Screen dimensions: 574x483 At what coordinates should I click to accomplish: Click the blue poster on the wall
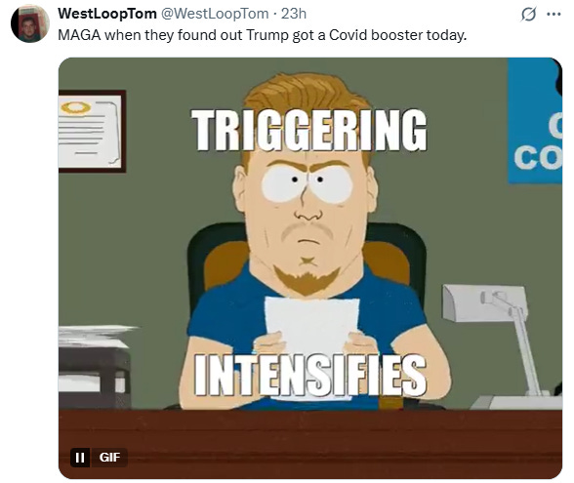coord(535,120)
